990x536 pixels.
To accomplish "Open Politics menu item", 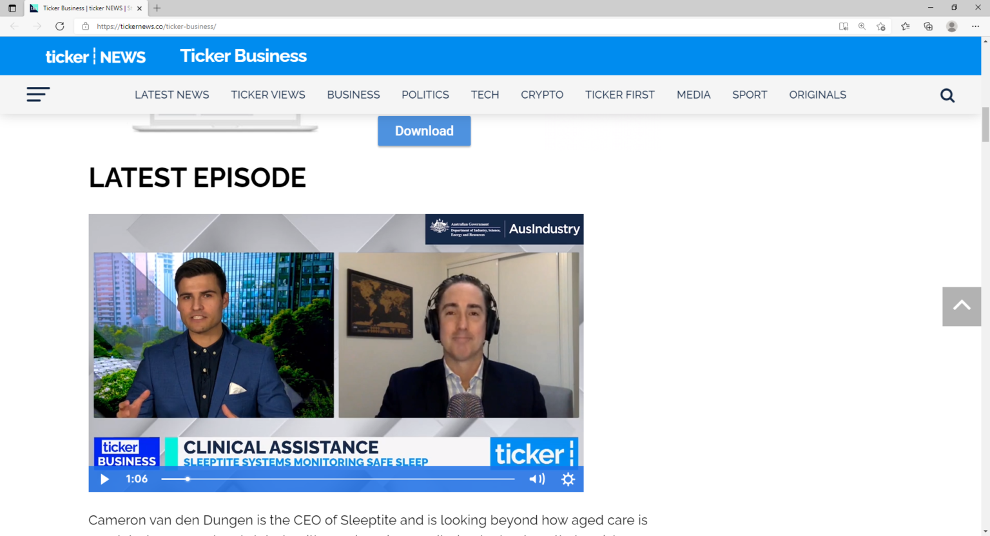I will 425,95.
